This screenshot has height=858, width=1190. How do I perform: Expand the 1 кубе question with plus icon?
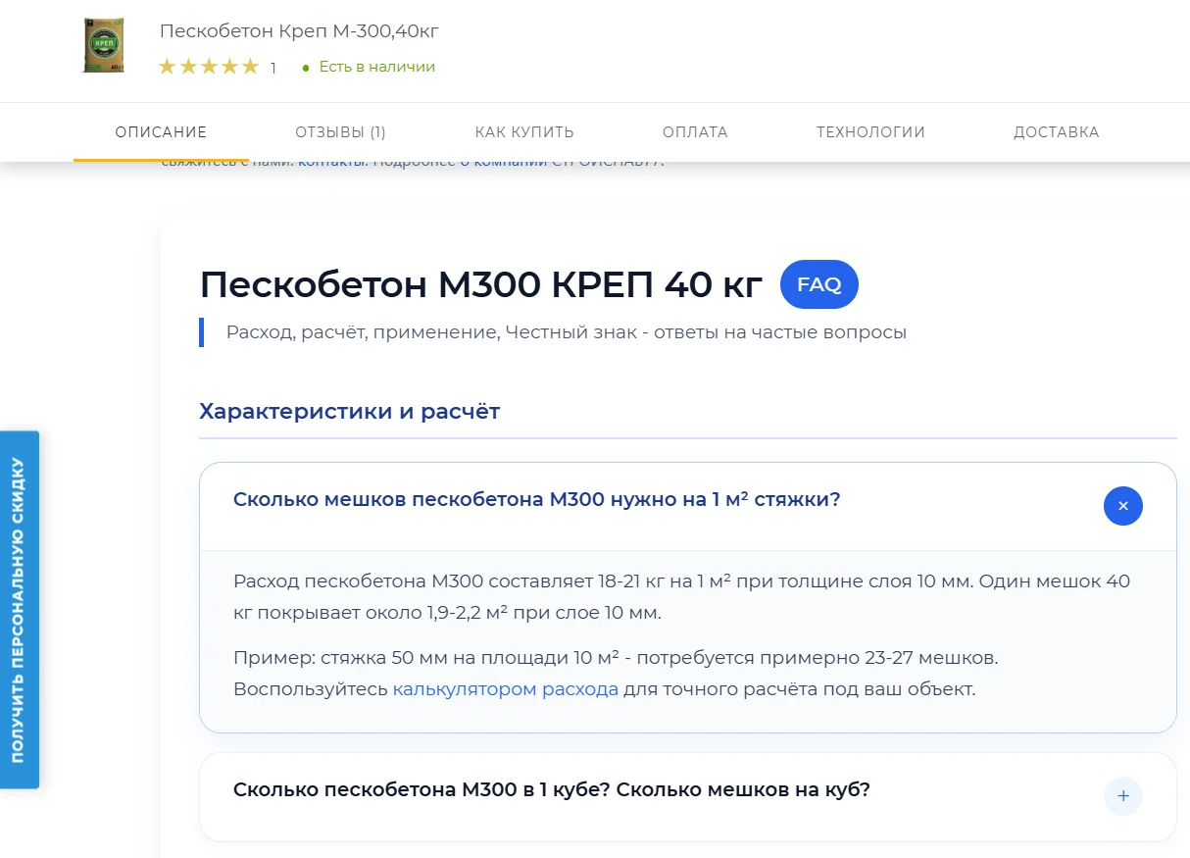pos(1123,796)
